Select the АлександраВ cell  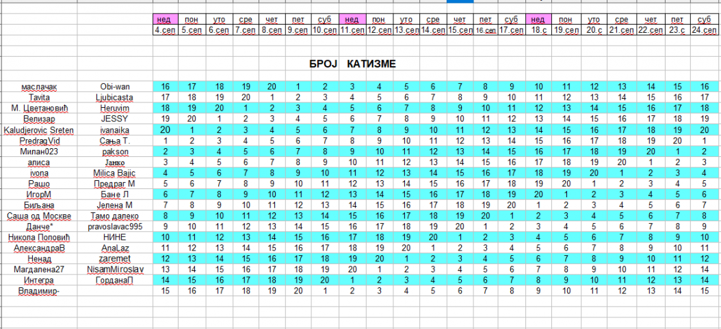click(x=39, y=248)
